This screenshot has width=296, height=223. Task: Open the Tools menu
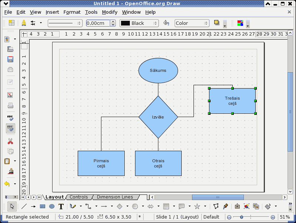pos(91,12)
